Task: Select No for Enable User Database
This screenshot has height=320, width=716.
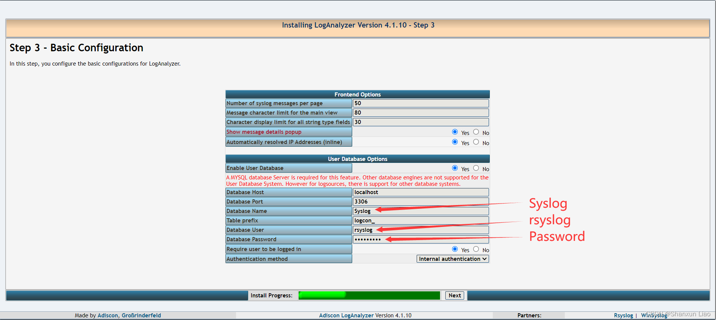Action: coord(476,168)
